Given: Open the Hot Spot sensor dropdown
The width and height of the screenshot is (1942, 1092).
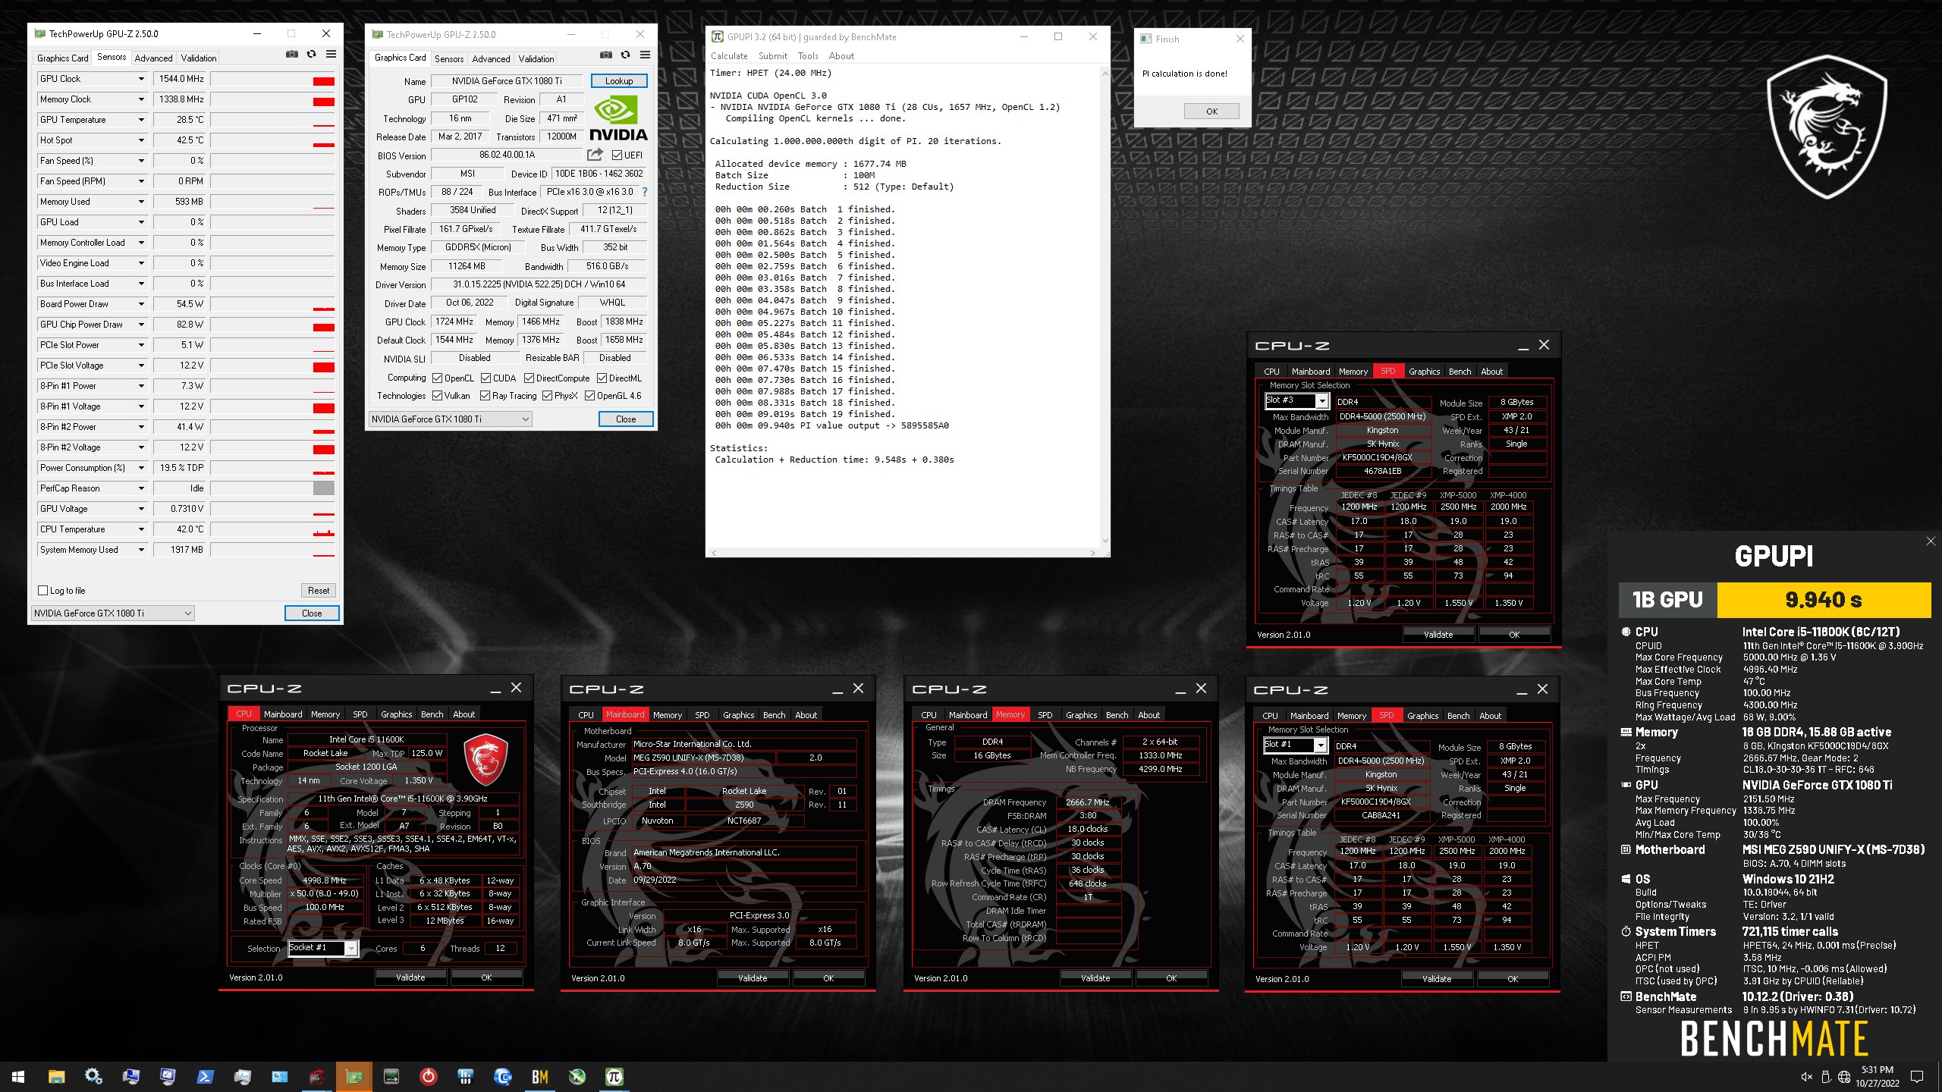Looking at the screenshot, I should 140,140.
